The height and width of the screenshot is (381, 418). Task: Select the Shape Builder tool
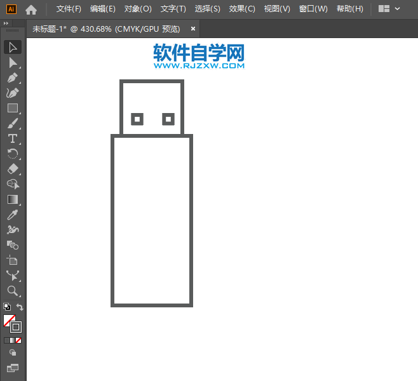13,184
